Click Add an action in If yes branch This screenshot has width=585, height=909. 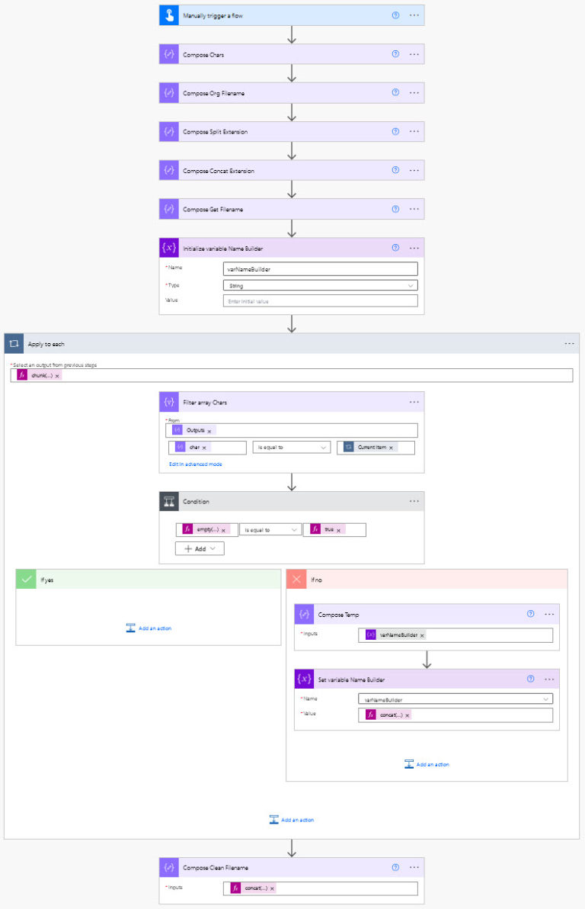pyautogui.click(x=149, y=628)
